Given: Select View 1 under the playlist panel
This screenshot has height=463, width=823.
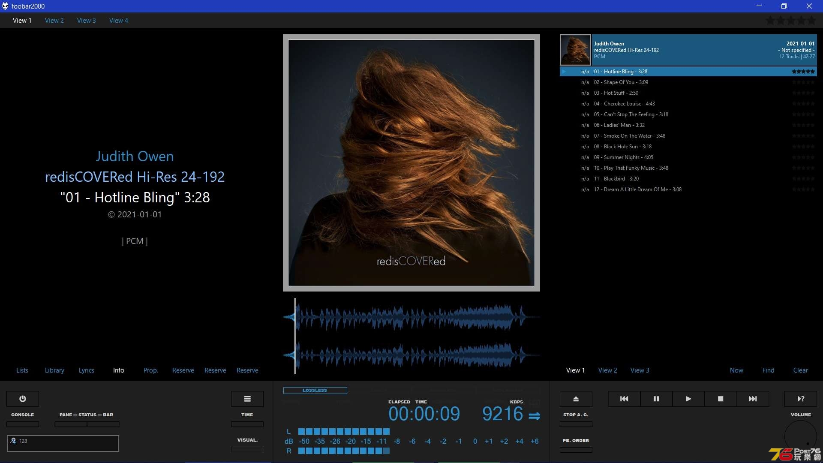Looking at the screenshot, I should (x=576, y=370).
